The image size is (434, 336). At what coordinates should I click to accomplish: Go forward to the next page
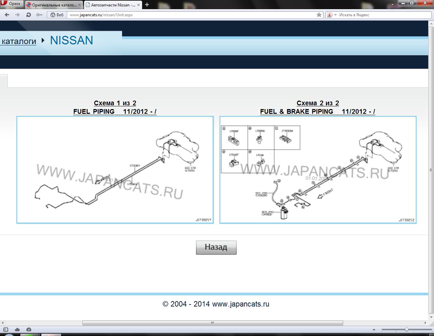(x=18, y=15)
